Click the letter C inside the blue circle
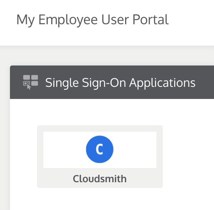The width and height of the screenshot is (214, 210). [x=100, y=150]
